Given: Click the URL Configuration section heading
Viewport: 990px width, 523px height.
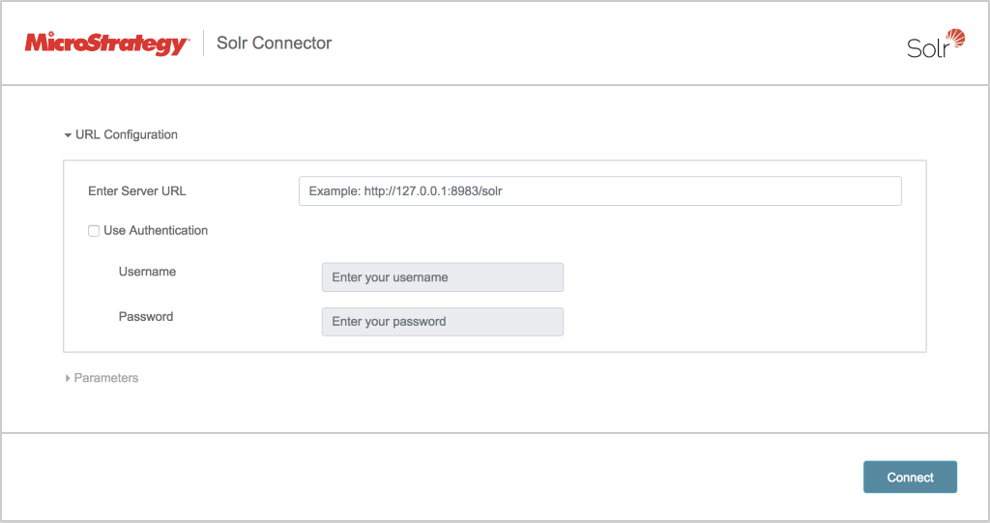Looking at the screenshot, I should click(127, 135).
